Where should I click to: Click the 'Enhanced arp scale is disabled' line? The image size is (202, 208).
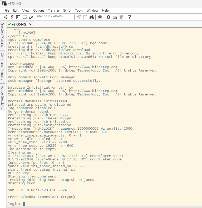(40, 105)
